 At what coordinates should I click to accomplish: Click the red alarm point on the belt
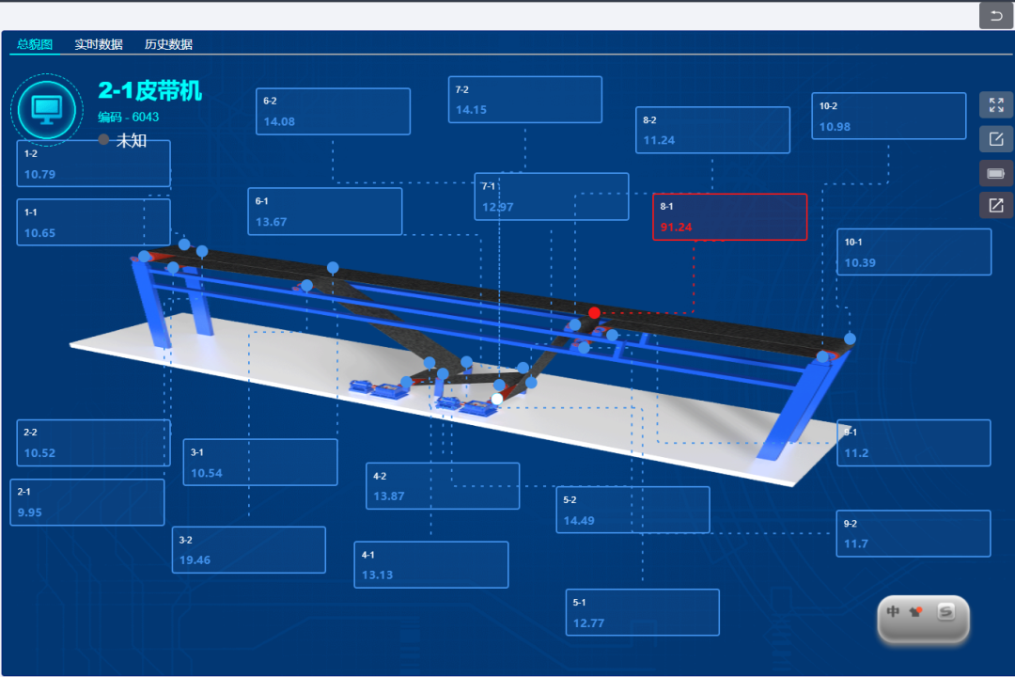(x=594, y=313)
